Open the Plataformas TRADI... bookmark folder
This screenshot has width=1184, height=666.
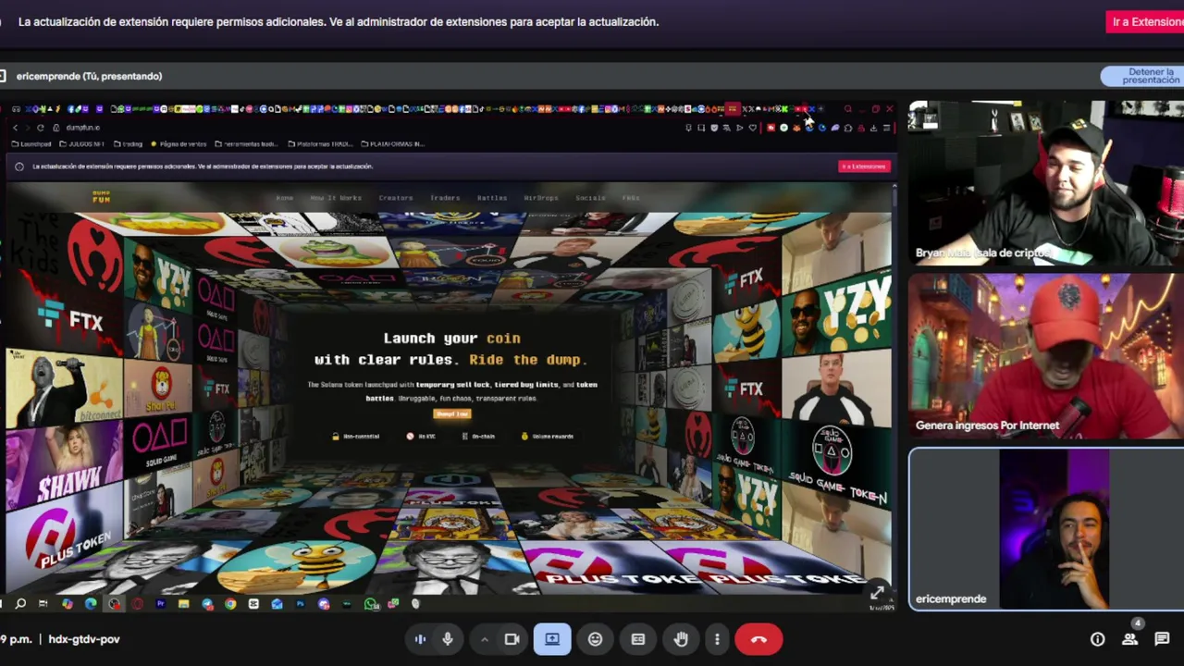click(321, 144)
